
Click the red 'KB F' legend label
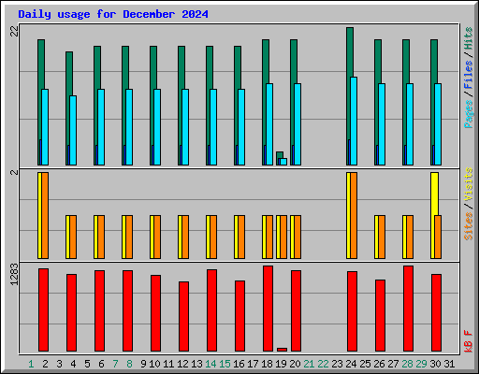468,341
